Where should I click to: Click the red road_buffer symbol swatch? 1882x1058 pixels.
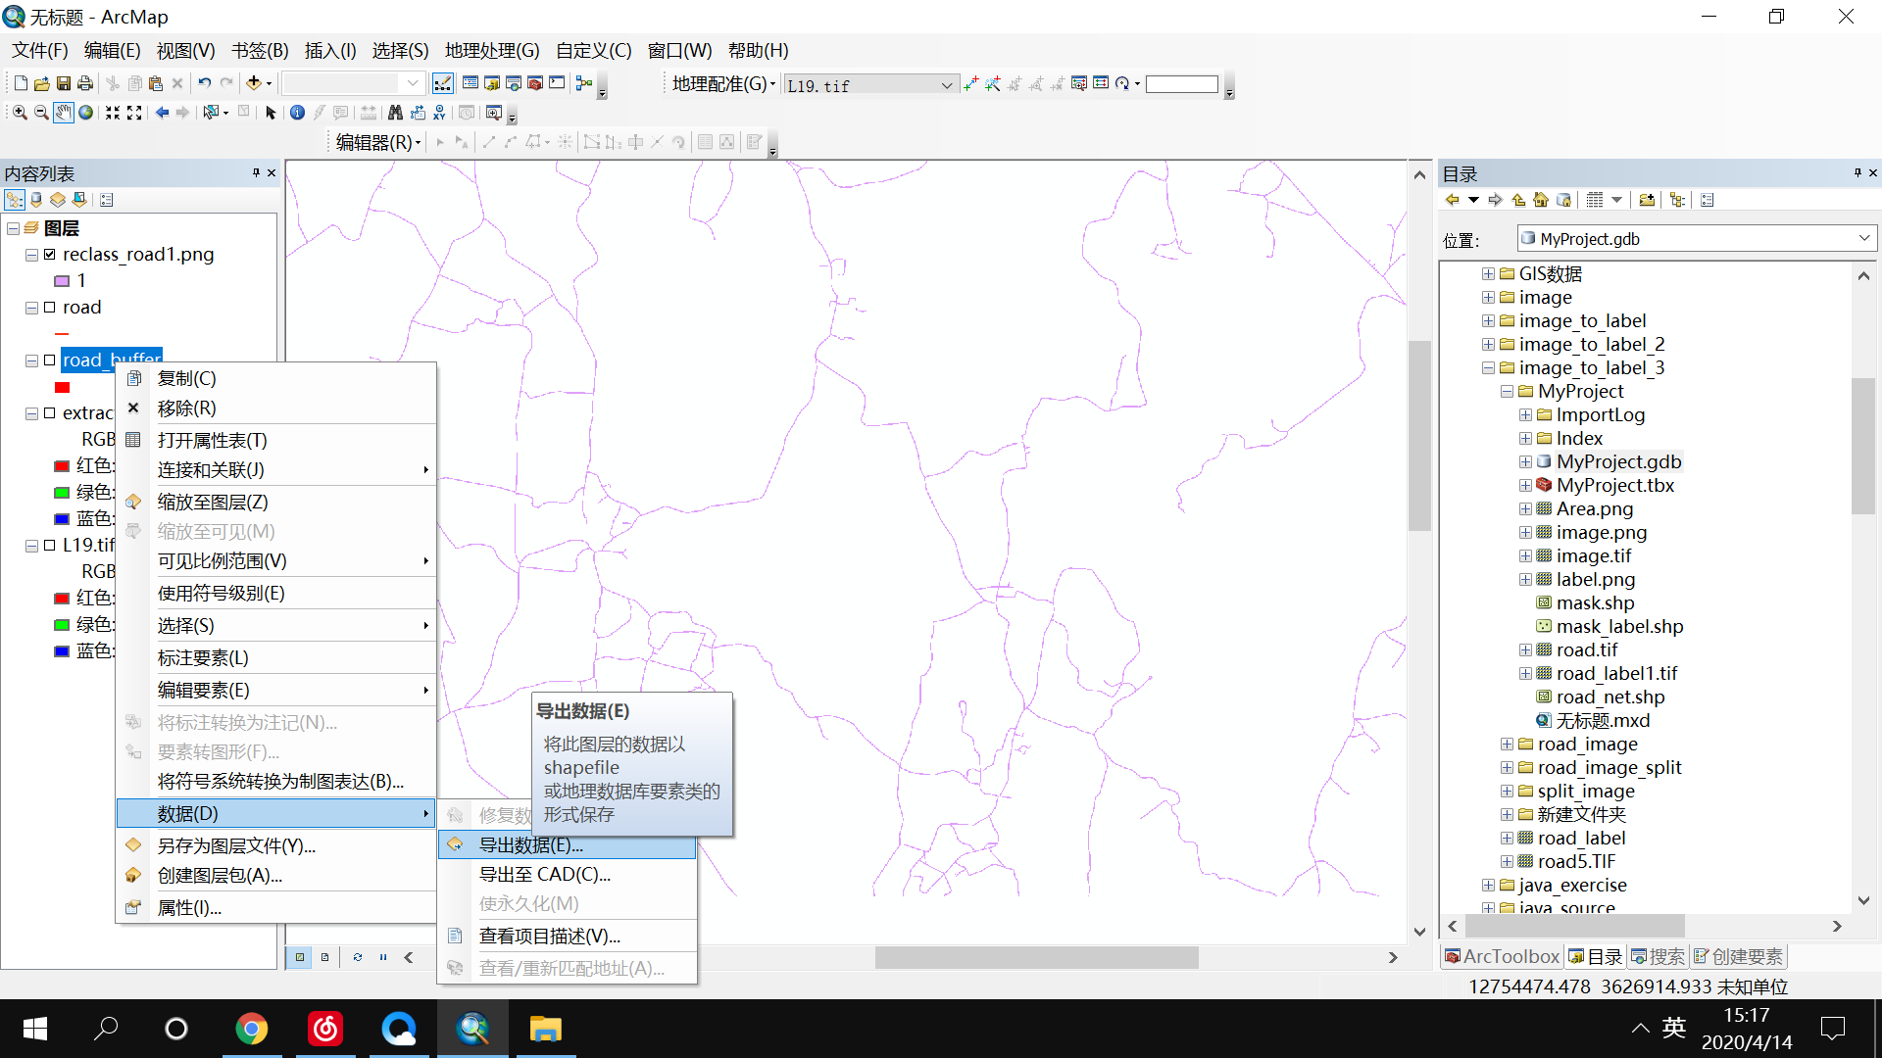62,387
